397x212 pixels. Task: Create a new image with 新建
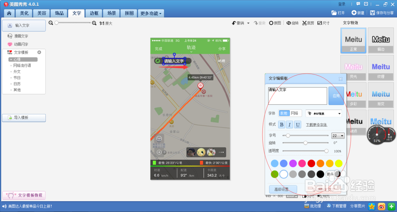(358, 13)
